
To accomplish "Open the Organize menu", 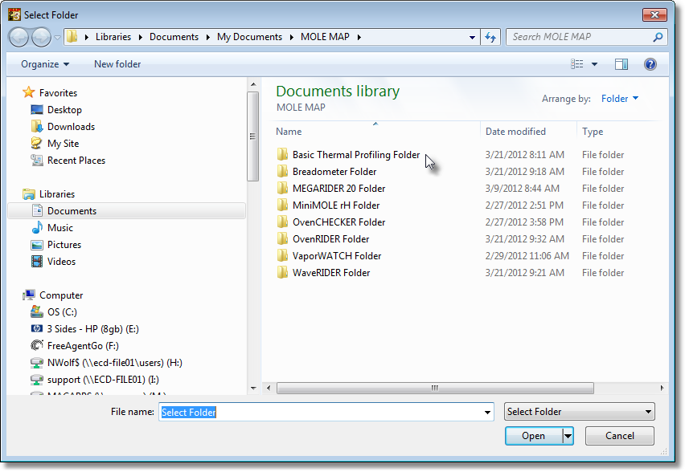I will tap(45, 64).
